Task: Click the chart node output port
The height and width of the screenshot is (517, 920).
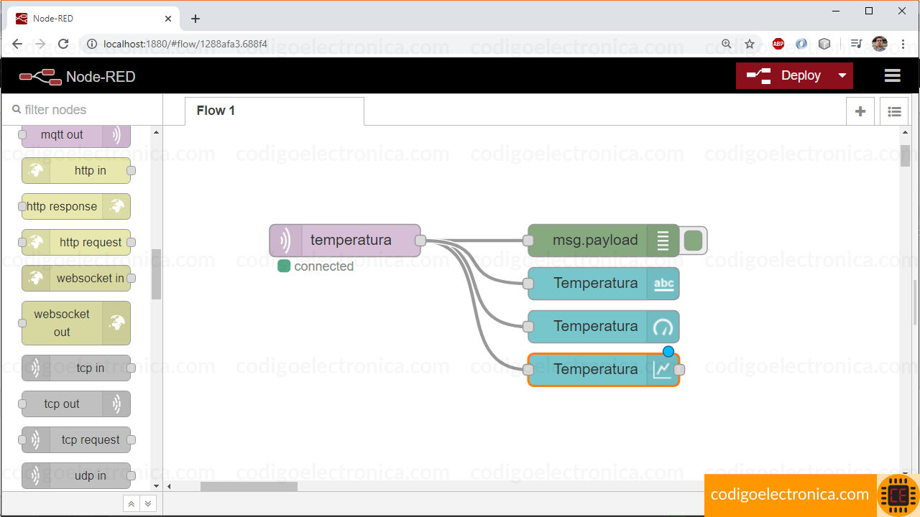Action: pos(679,370)
